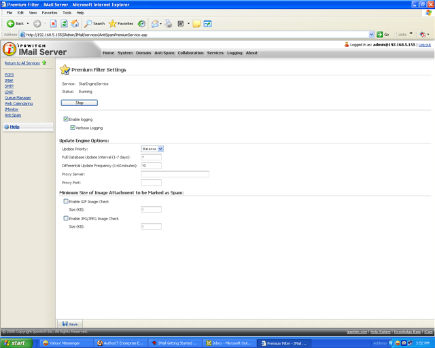The height and width of the screenshot is (348, 435).
Task: Open the browser Help menu
Action: [80, 13]
